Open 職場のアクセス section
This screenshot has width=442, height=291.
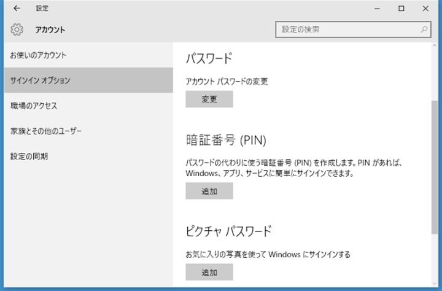pyautogui.click(x=88, y=106)
